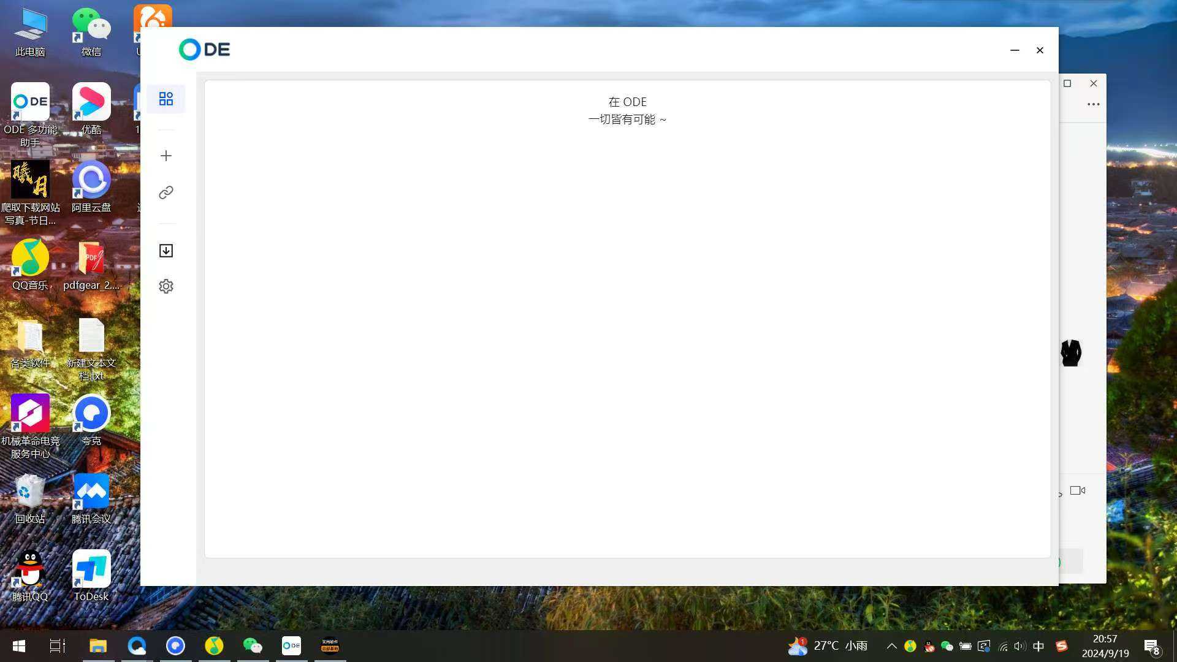Expand the system tray hidden icons arrow
The height and width of the screenshot is (662, 1177).
(x=891, y=646)
